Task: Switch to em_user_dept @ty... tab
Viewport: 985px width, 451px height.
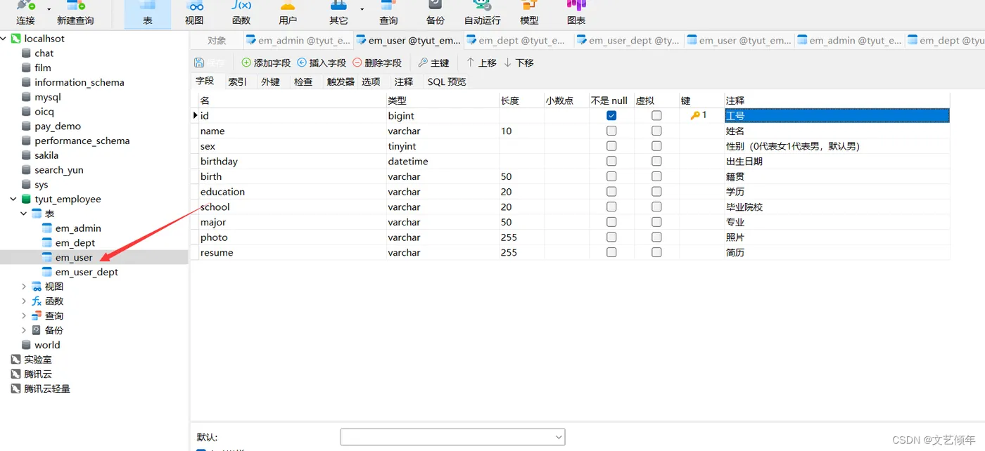Action: click(628, 41)
